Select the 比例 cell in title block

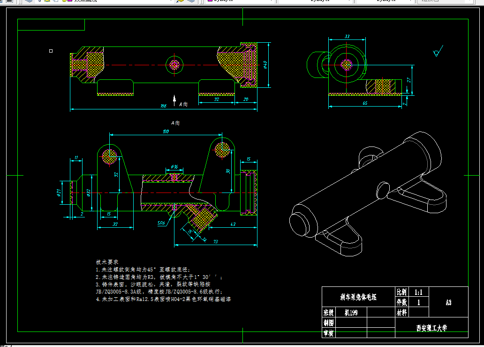tap(401, 292)
